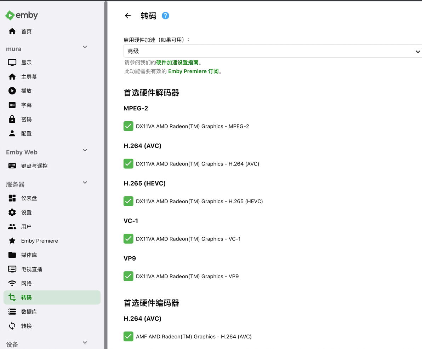The width and height of the screenshot is (422, 349).
Task: Uncheck DX11VA MPEG-2 decoder checkbox
Action: click(129, 126)
